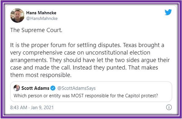Click "them most responsible." closing line
Image resolution: width=182 pixels, height=119 pixels.
(x=41, y=75)
